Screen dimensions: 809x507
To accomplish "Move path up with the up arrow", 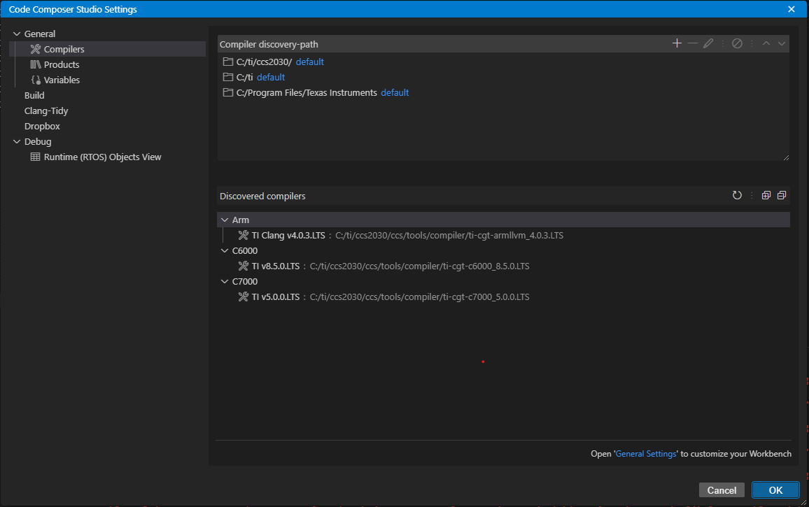I will click(x=766, y=43).
